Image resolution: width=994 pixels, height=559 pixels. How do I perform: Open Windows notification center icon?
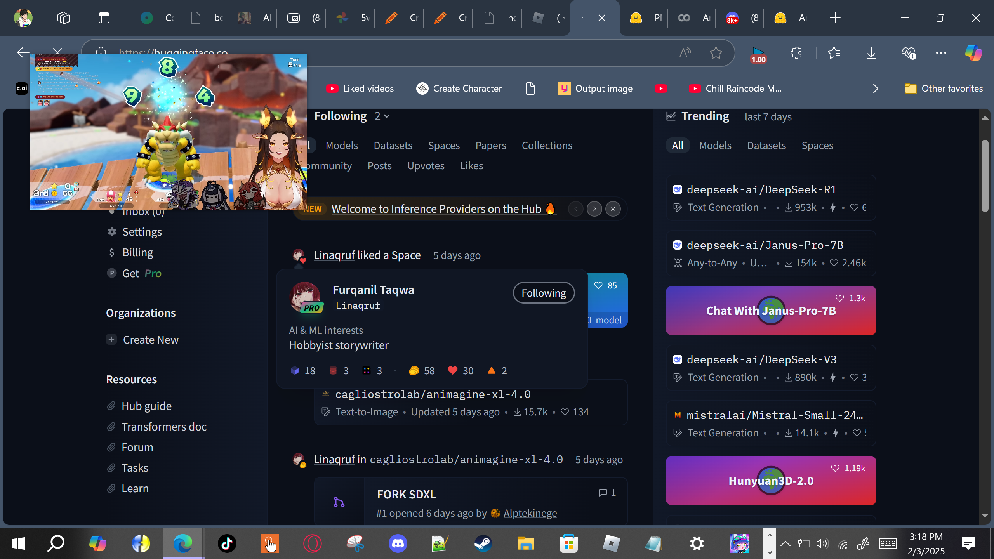point(968,543)
